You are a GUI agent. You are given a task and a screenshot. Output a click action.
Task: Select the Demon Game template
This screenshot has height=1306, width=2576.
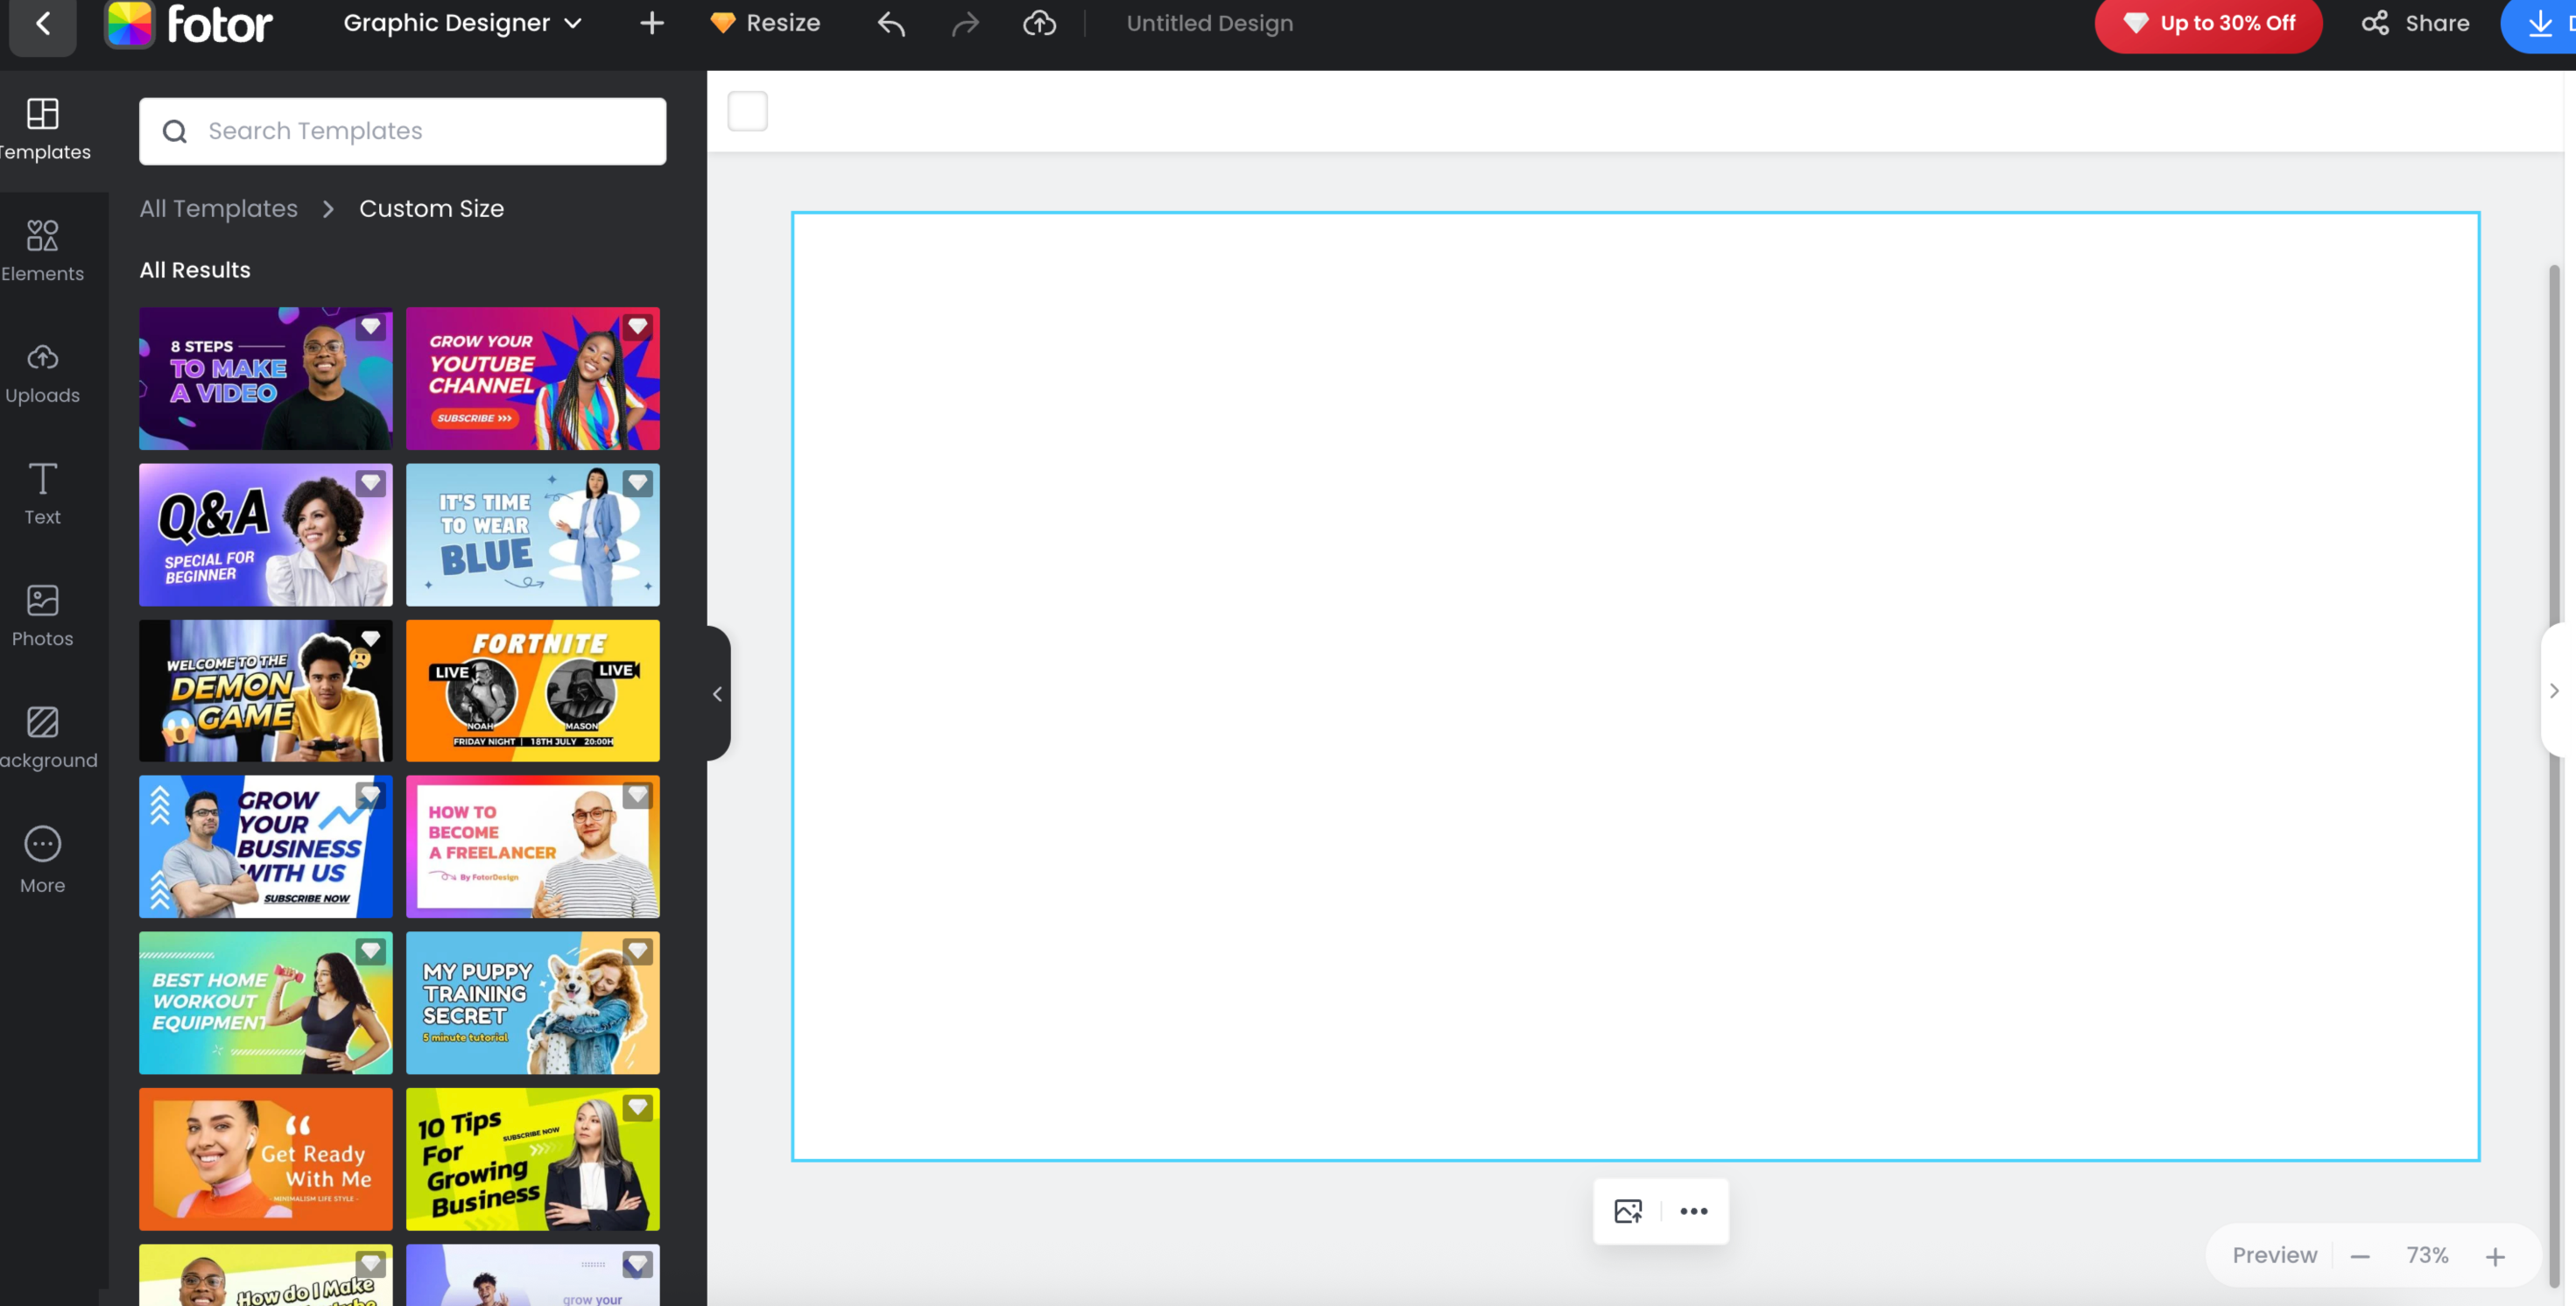266,691
